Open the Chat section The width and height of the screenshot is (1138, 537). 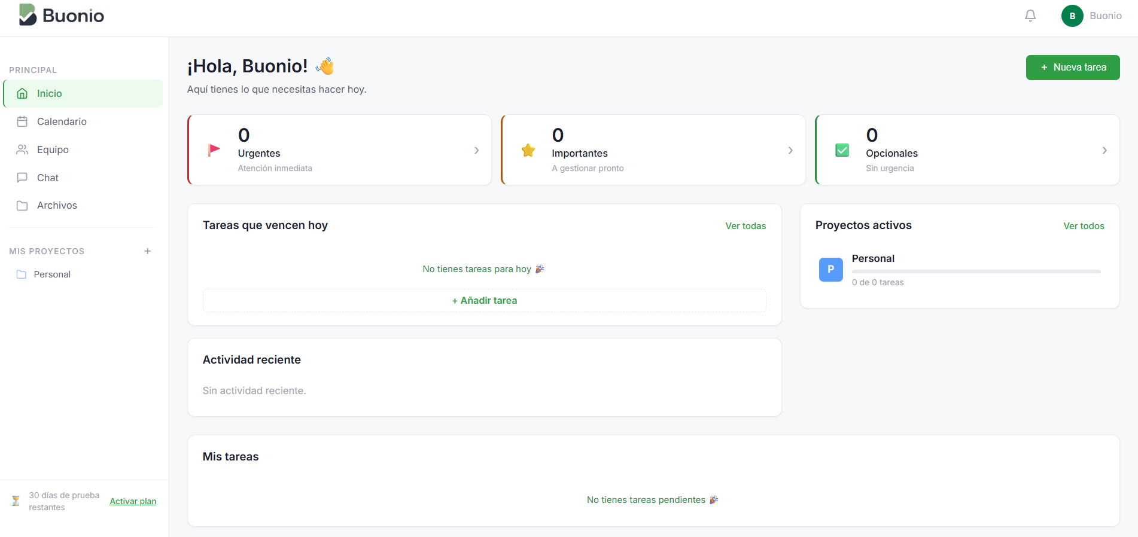coord(83,178)
